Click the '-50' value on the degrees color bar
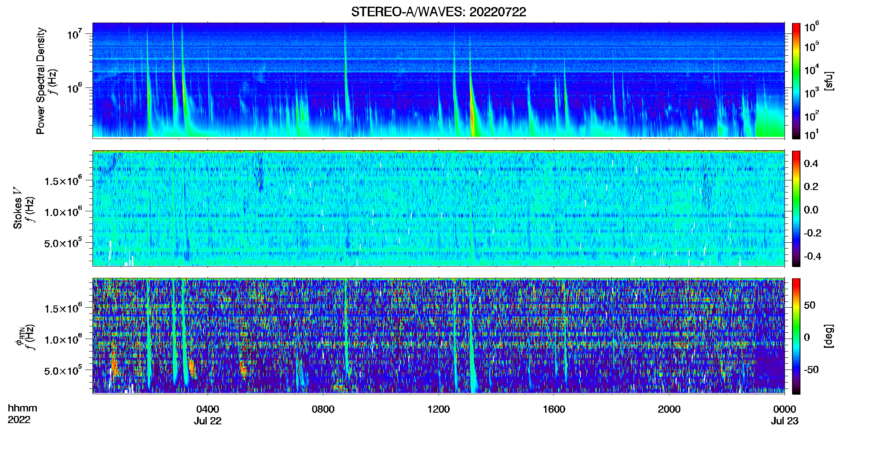This screenshot has width=877, height=452. (x=811, y=370)
